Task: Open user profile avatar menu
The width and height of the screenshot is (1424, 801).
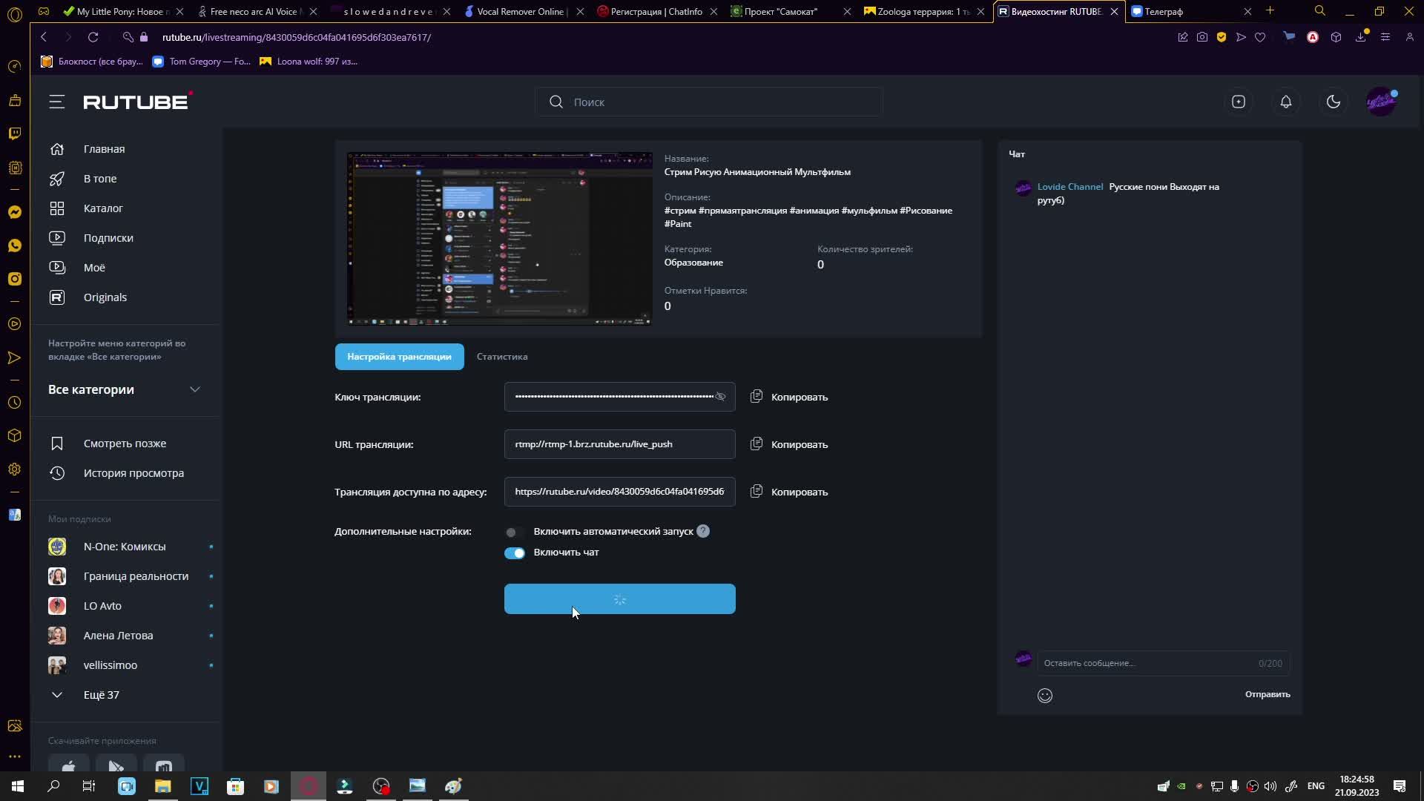Action: click(1381, 102)
